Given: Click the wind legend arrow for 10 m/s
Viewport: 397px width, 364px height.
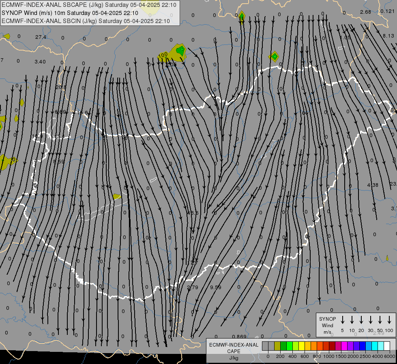Looking at the screenshot, I should pos(352,320).
